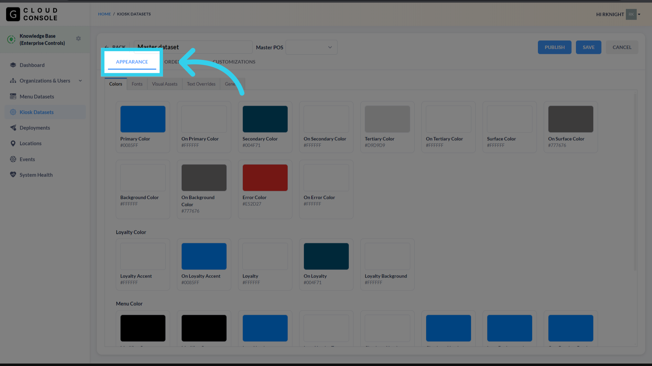Select the Fonts sub-tab
The image size is (652, 366).
(137, 84)
